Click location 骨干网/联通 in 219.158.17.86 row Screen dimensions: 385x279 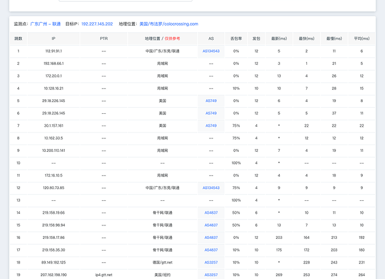coord(162,238)
